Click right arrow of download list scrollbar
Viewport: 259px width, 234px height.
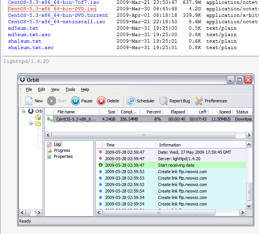[249, 135]
